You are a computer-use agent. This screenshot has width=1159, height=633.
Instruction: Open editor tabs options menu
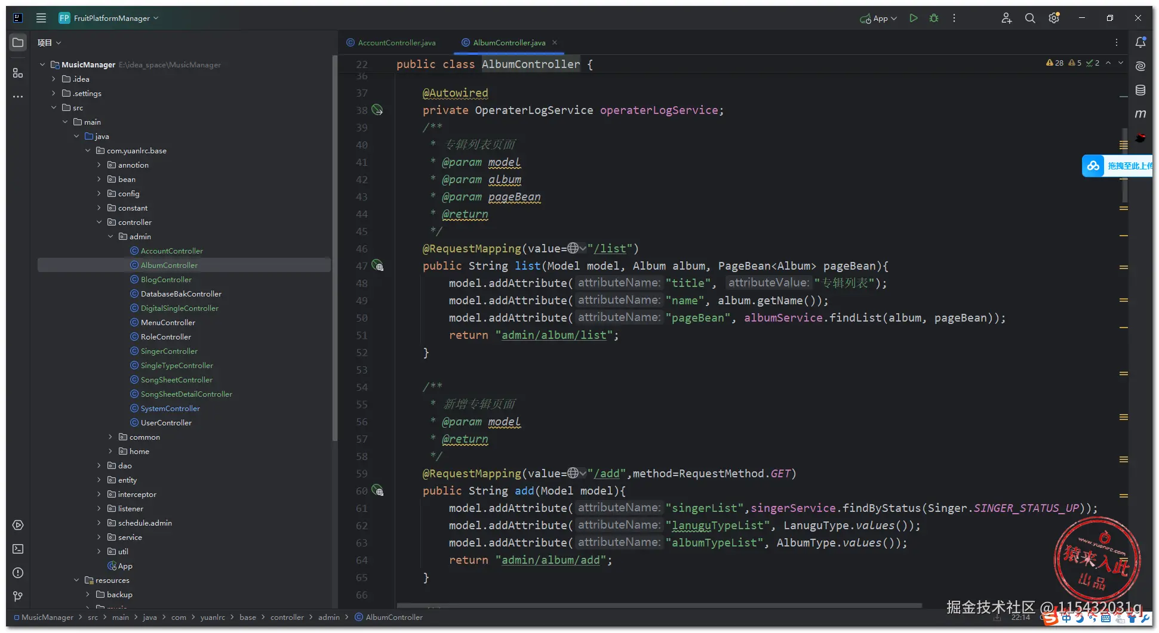point(1116,42)
